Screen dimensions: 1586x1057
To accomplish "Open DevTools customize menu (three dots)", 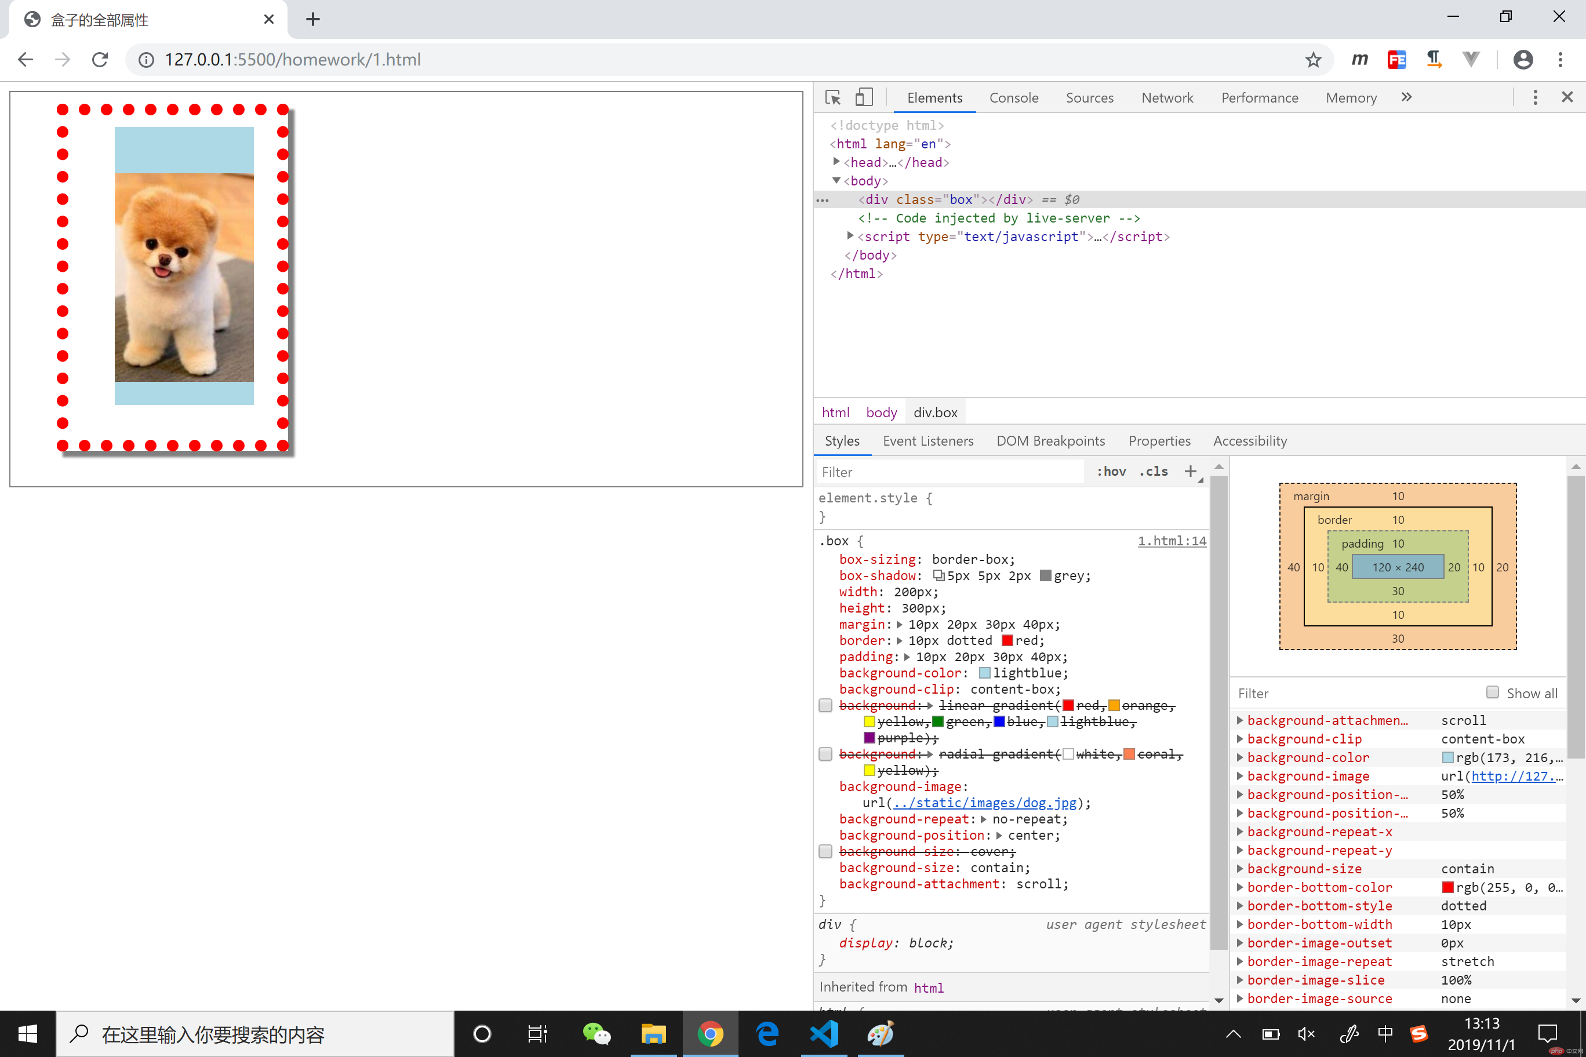I will [x=1535, y=98].
